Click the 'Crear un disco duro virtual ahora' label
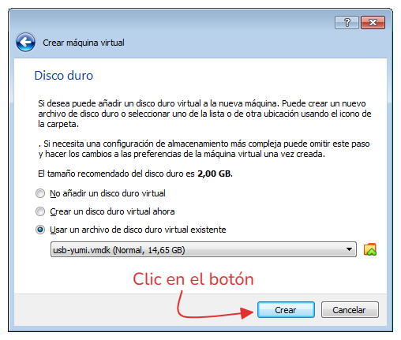The width and height of the screenshot is (401, 340). [112, 211]
